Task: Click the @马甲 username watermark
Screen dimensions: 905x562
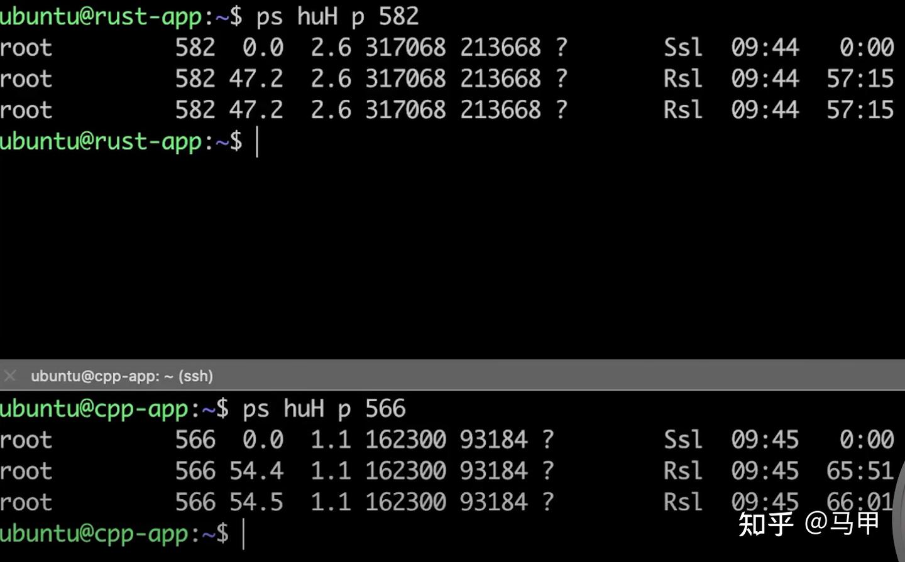Action: [842, 523]
